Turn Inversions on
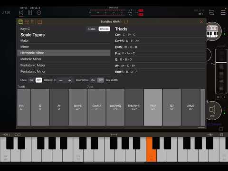 [x=93, y=80]
